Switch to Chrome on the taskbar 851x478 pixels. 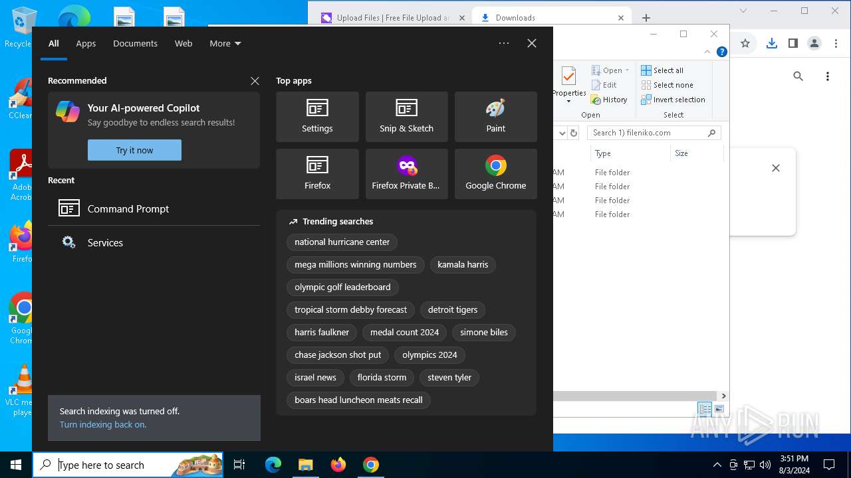[x=371, y=465]
